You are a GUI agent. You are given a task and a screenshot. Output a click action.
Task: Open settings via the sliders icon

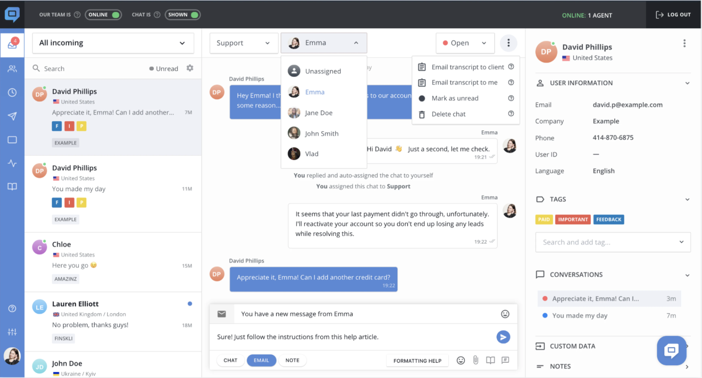(x=12, y=332)
